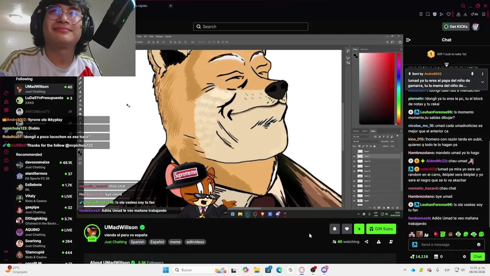490x276 pixels.
Task: Select the Spanish tag
Action: click(137, 242)
